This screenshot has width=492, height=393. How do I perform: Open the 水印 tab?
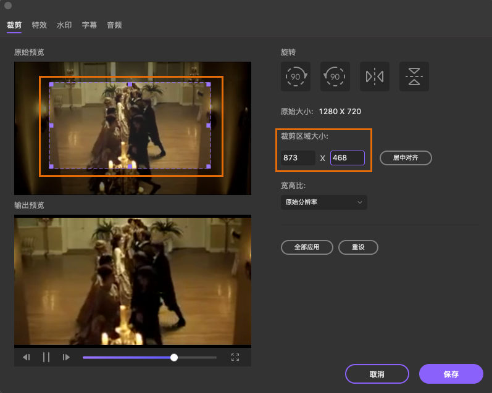click(x=64, y=25)
